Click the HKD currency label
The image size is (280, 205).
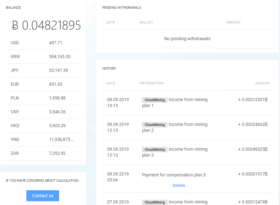pyautogui.click(x=15, y=126)
